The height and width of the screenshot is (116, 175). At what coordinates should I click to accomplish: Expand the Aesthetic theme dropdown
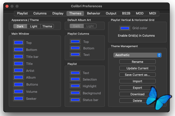click(137, 55)
